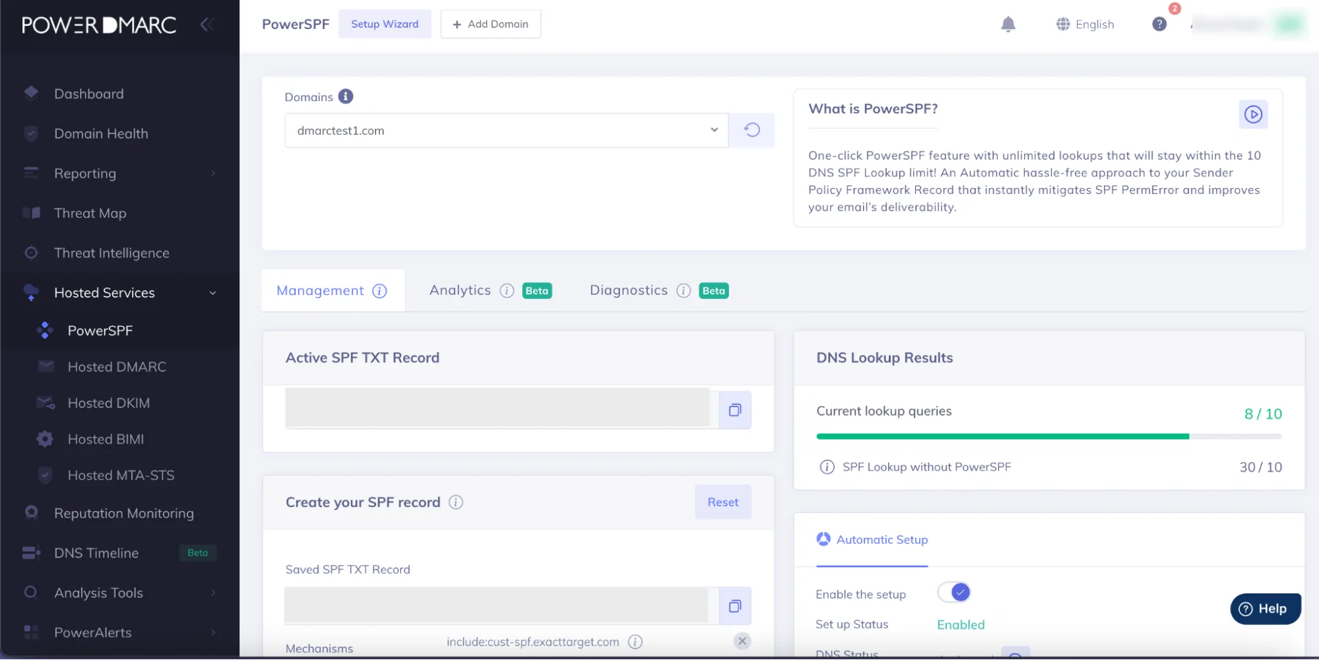Select the Automatic Setup tab

click(x=872, y=540)
